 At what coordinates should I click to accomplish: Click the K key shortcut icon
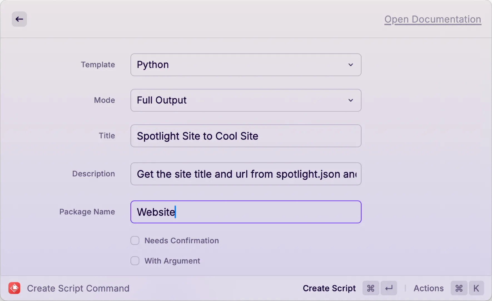[x=476, y=288]
